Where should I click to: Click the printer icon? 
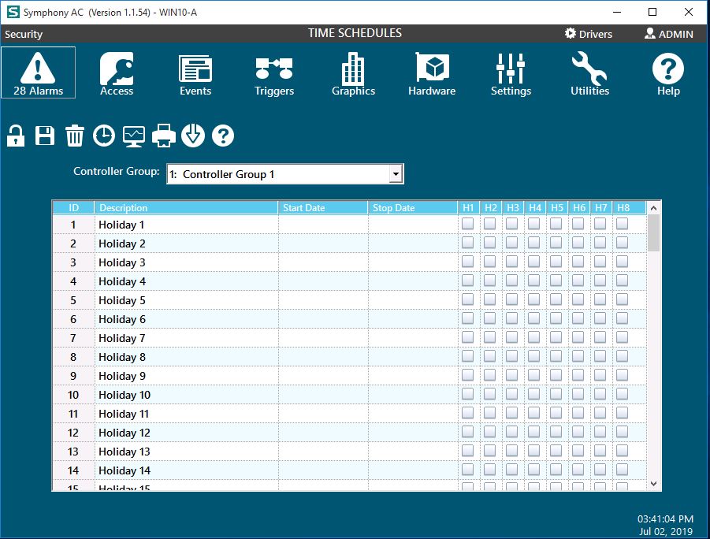[163, 136]
